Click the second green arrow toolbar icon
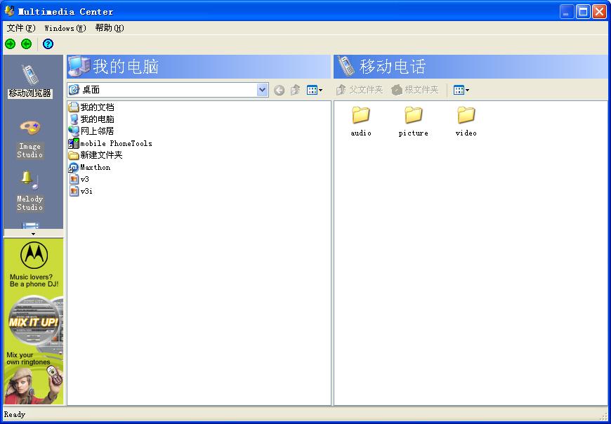The width and height of the screenshot is (611, 424). (26, 44)
